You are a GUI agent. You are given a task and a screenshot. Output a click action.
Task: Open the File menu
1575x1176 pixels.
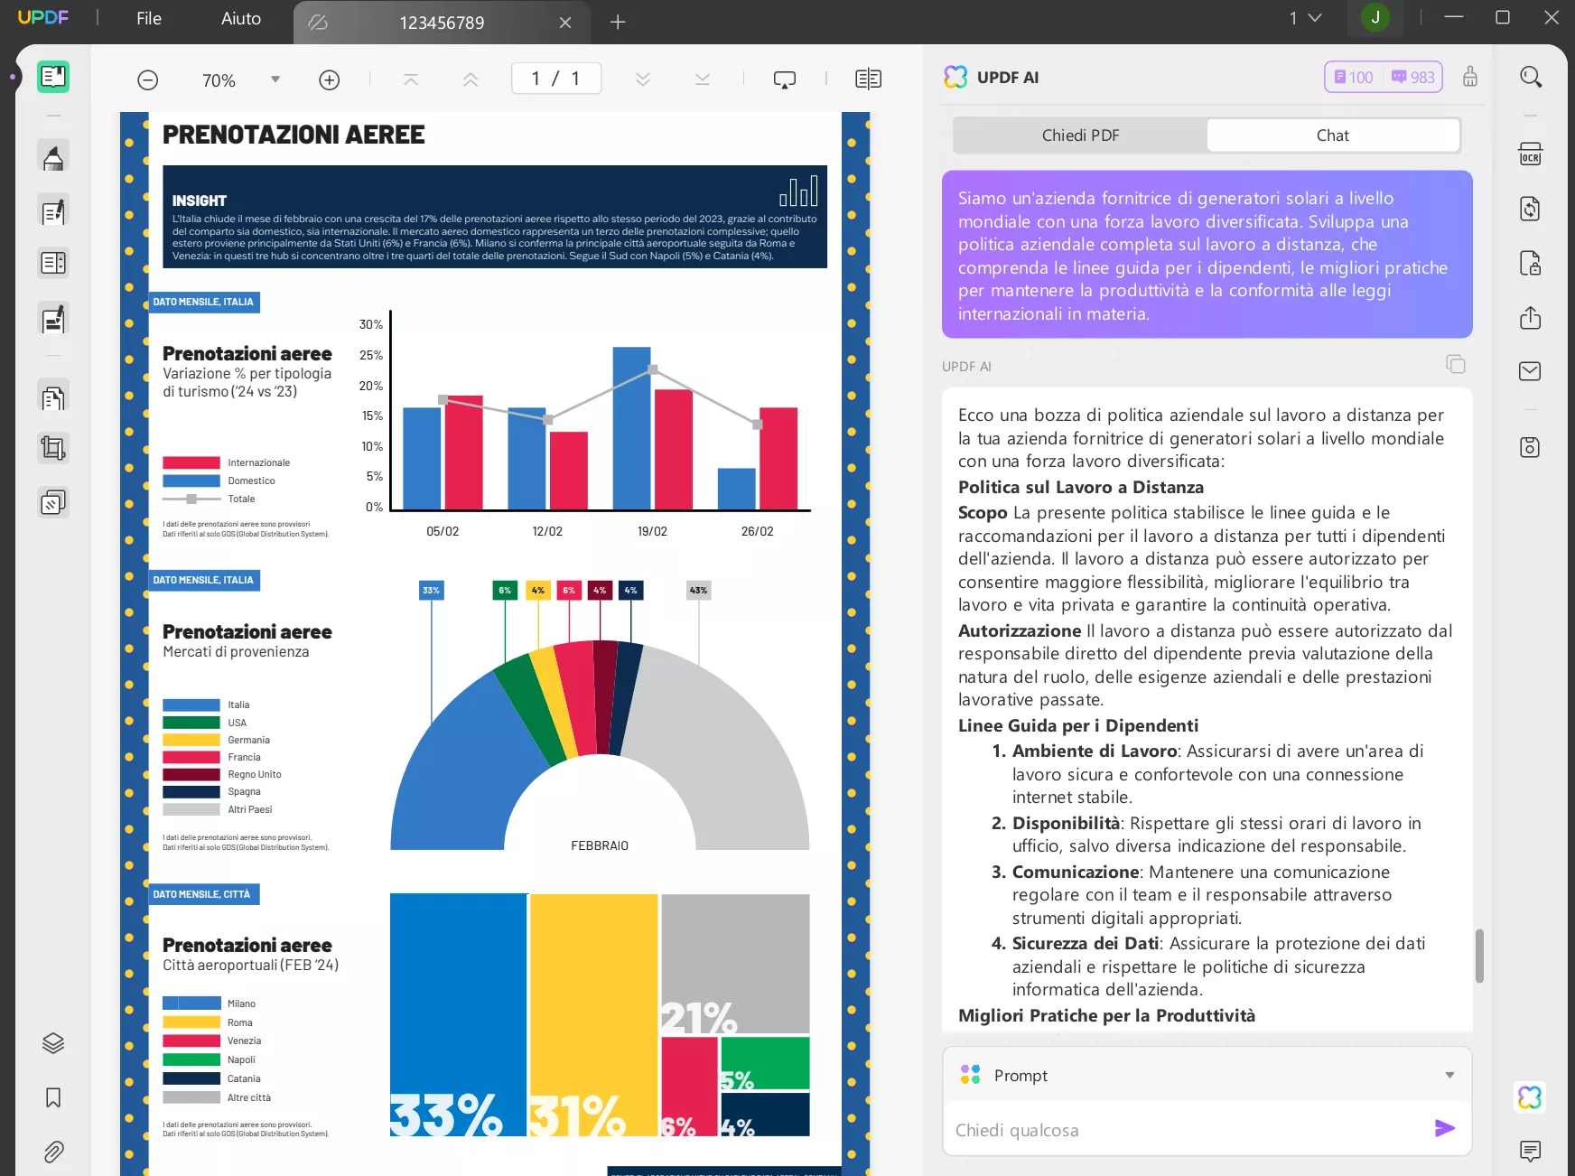149,18
